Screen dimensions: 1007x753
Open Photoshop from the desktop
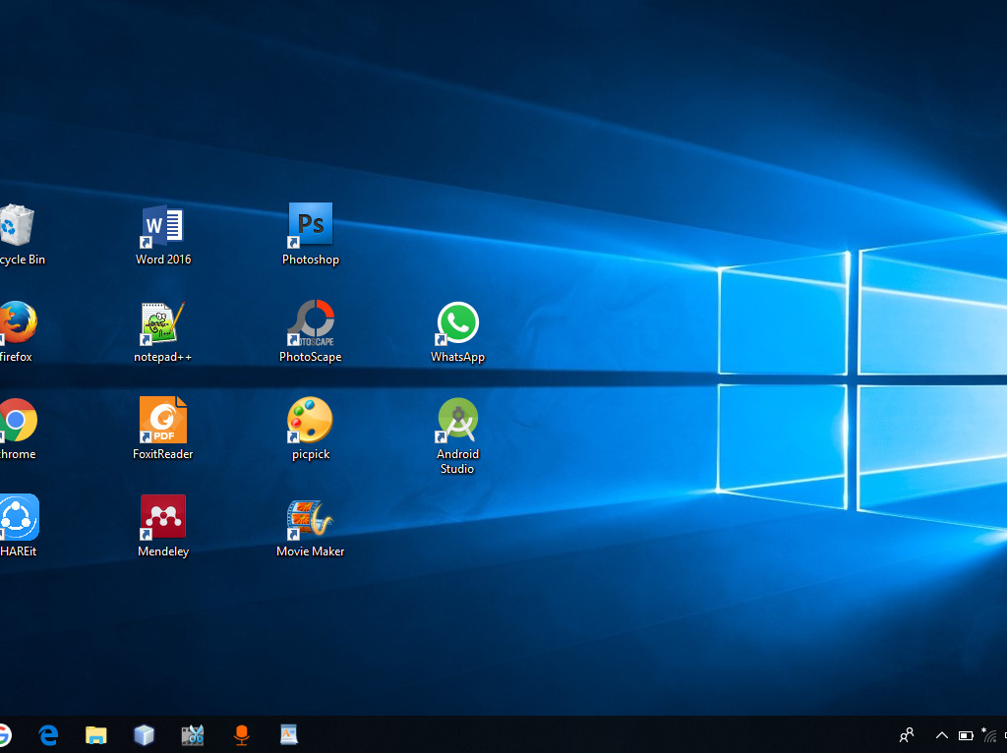tap(310, 224)
